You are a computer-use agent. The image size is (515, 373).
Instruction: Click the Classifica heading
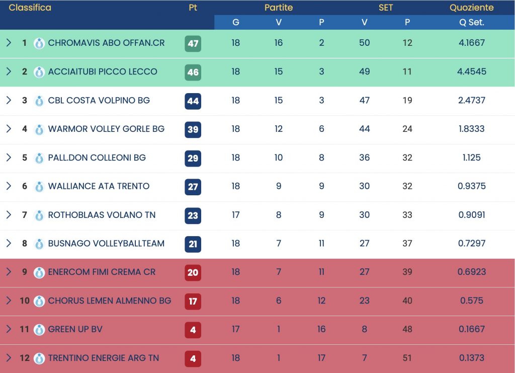(x=30, y=8)
